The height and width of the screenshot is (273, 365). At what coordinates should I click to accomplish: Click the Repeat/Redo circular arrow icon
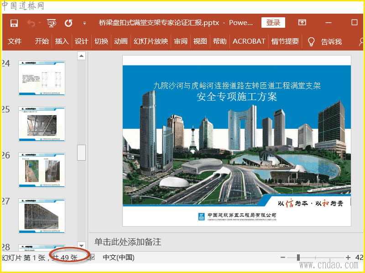click(68, 23)
